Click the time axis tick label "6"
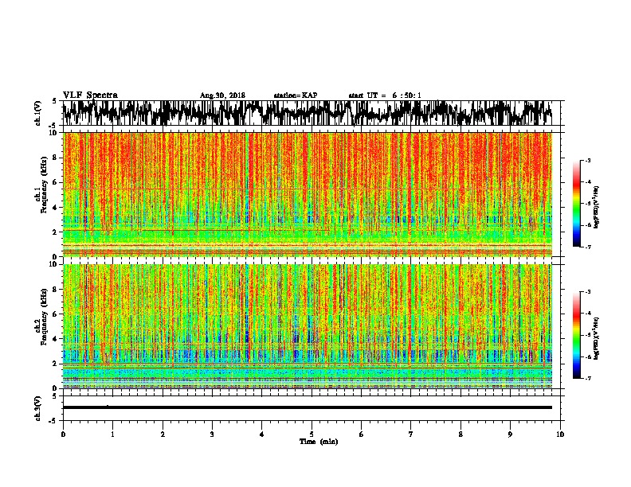The image size is (631, 487). pyautogui.click(x=362, y=434)
